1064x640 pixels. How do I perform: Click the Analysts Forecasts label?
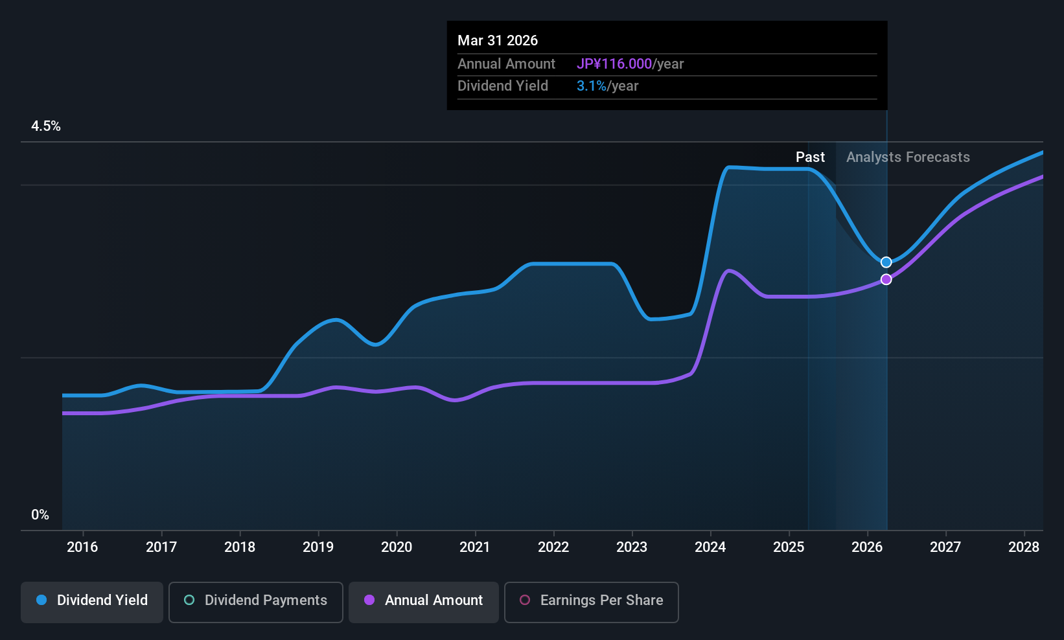[908, 157]
